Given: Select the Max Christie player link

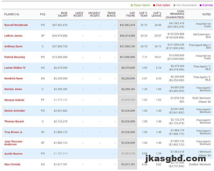Looking at the screenshot, I should (x=12, y=164).
